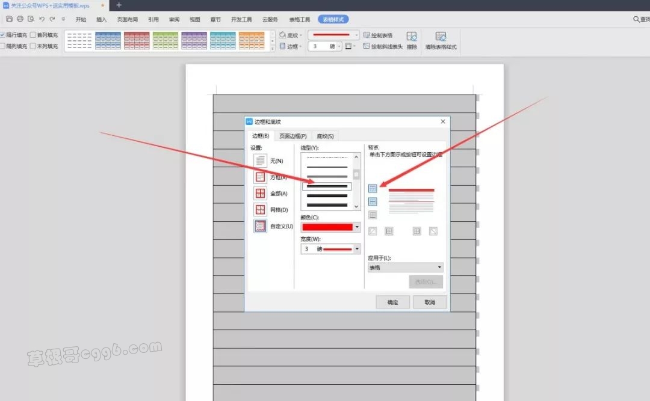
Task: Enable the 首列填充 checkbox
Action: tap(33, 35)
